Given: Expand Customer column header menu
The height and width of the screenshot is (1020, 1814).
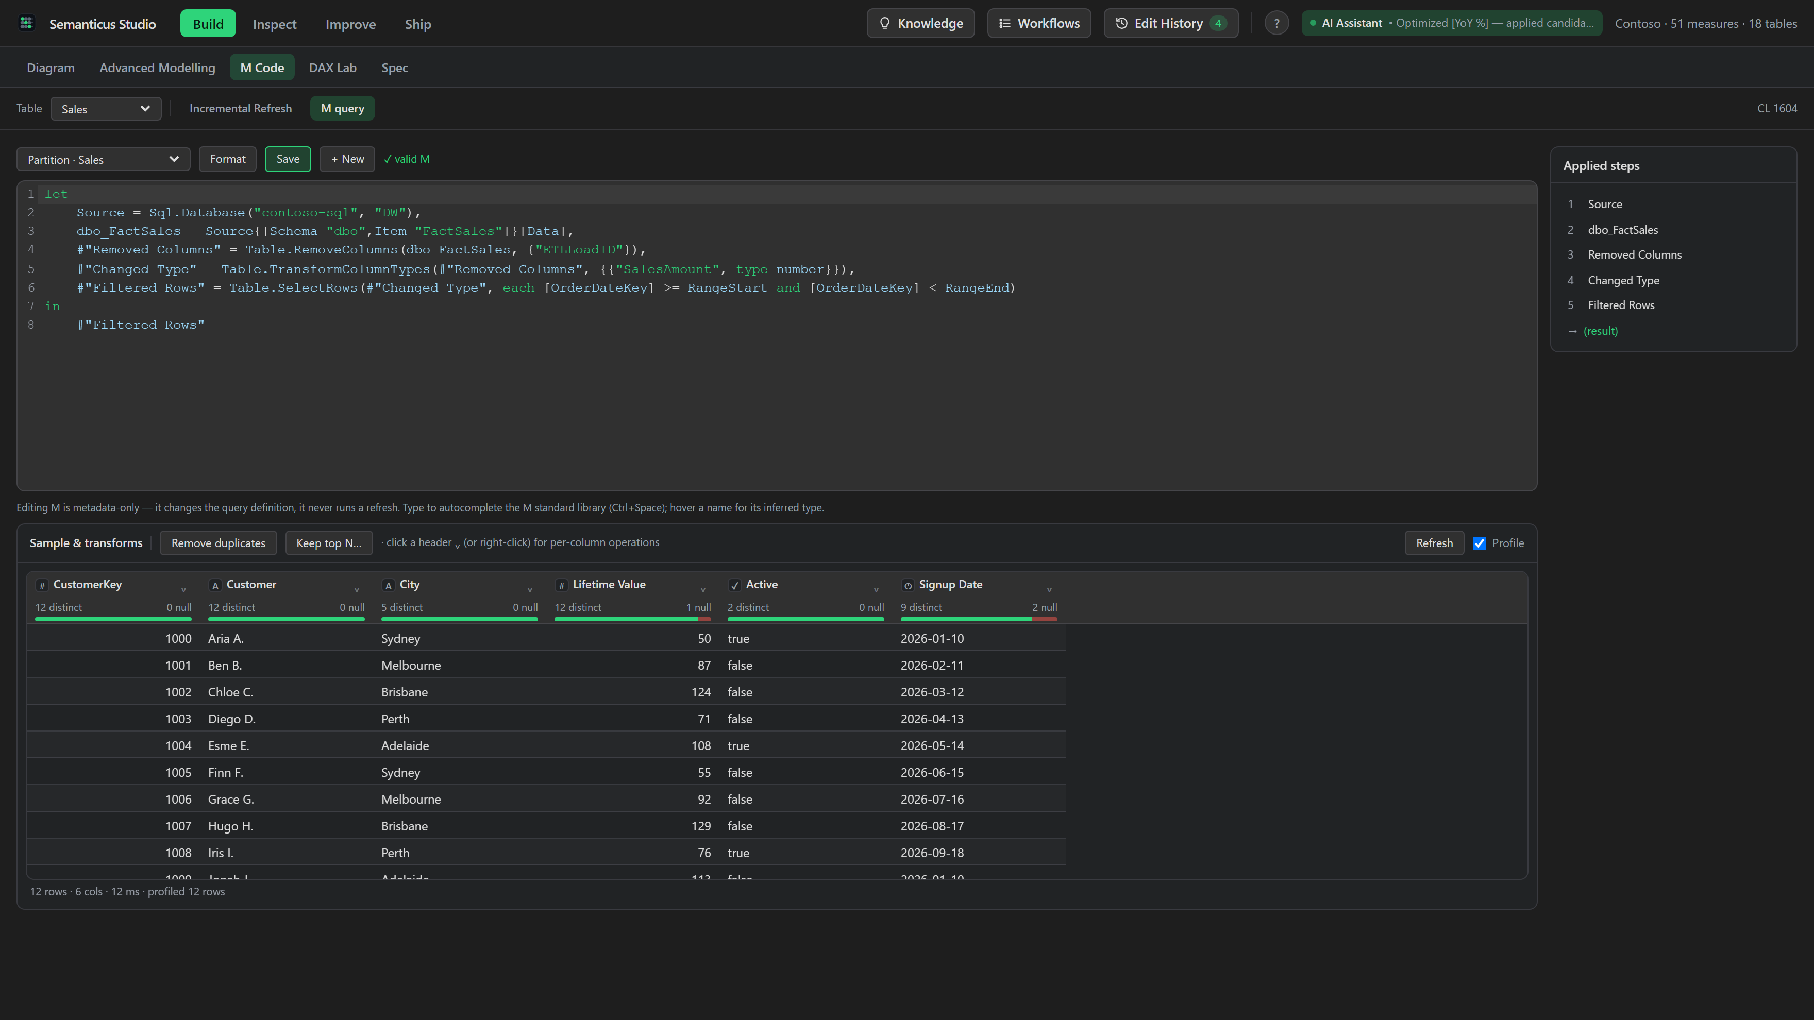Looking at the screenshot, I should 357,589.
